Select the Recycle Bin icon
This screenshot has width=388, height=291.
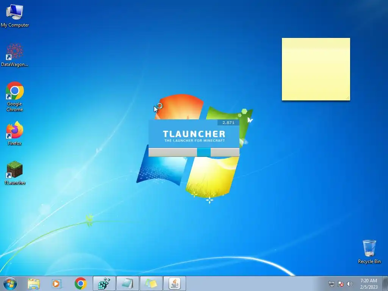click(369, 252)
